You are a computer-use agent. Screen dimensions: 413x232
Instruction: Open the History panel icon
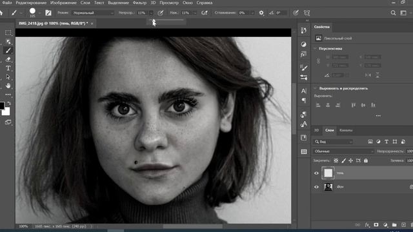click(x=304, y=30)
